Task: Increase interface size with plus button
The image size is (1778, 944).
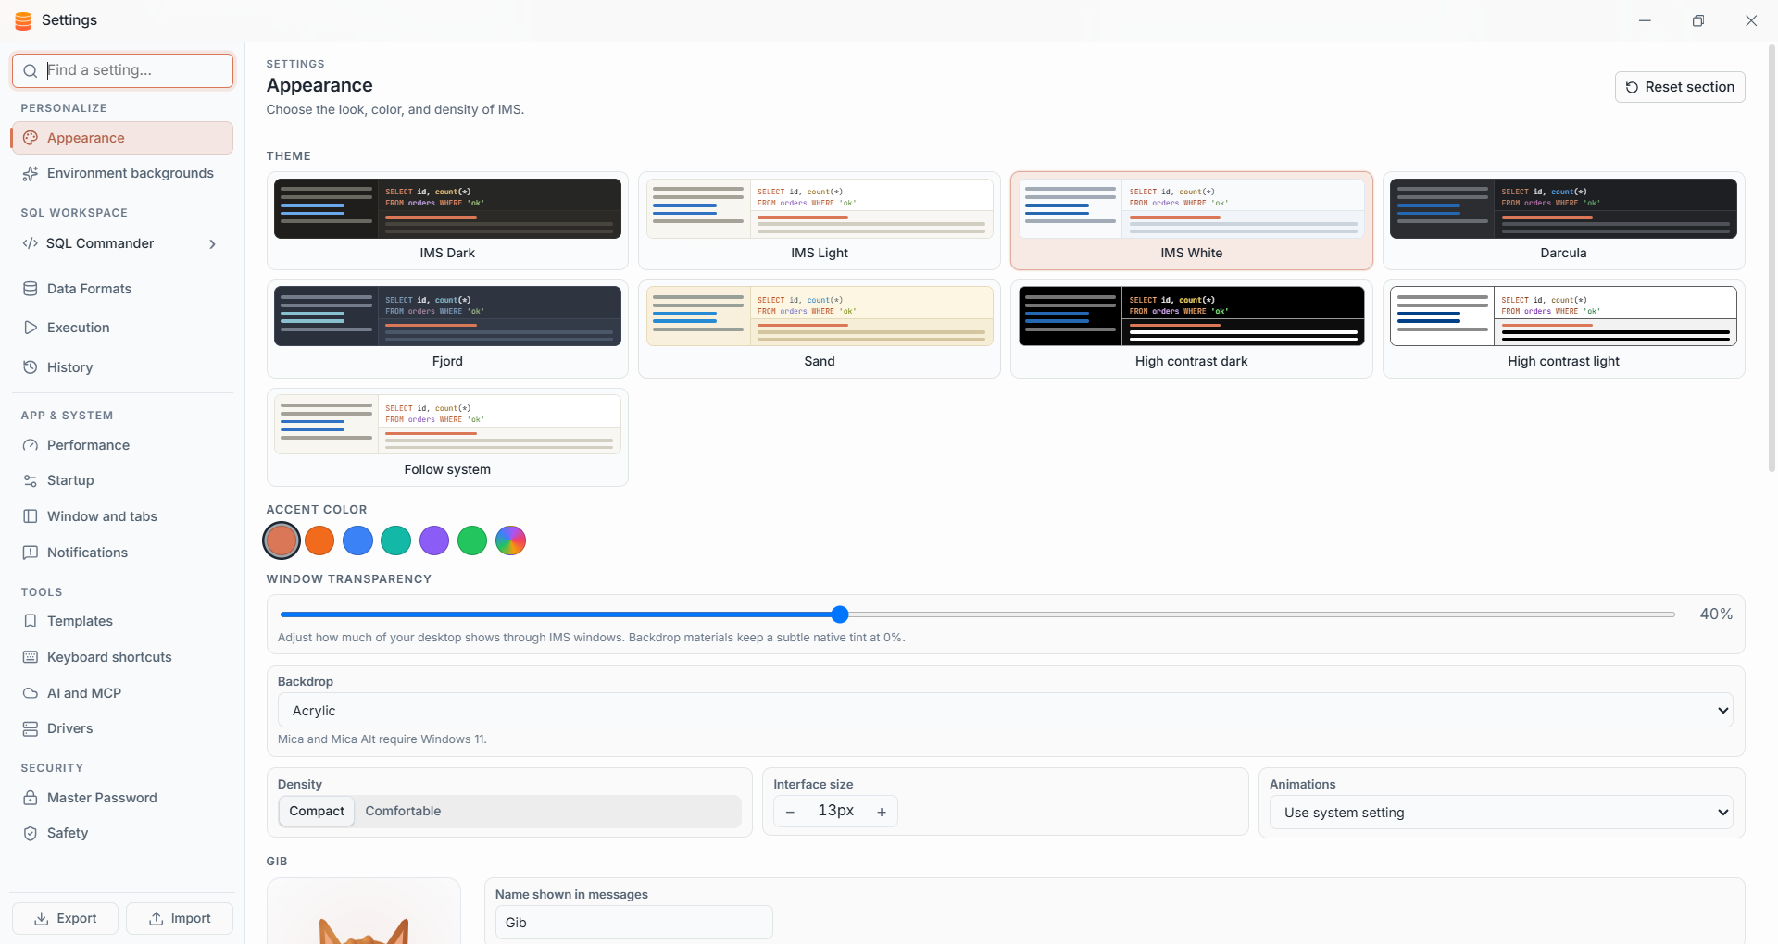Action: click(x=882, y=812)
